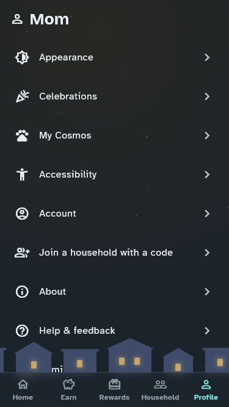Click the Help question mark icon
Viewport: 229px width, 407px height.
pyautogui.click(x=22, y=331)
